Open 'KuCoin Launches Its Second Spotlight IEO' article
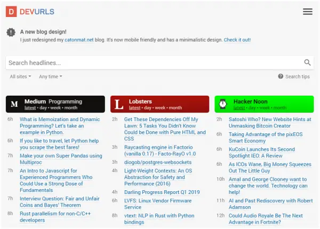The width and height of the screenshot is (320, 229). point(262,152)
